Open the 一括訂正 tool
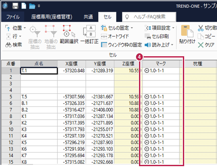Screen dimensions: 217x167 click(x=90, y=35)
